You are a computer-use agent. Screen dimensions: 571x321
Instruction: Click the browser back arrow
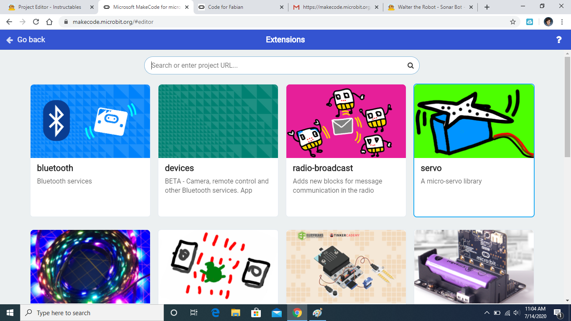(x=10, y=22)
